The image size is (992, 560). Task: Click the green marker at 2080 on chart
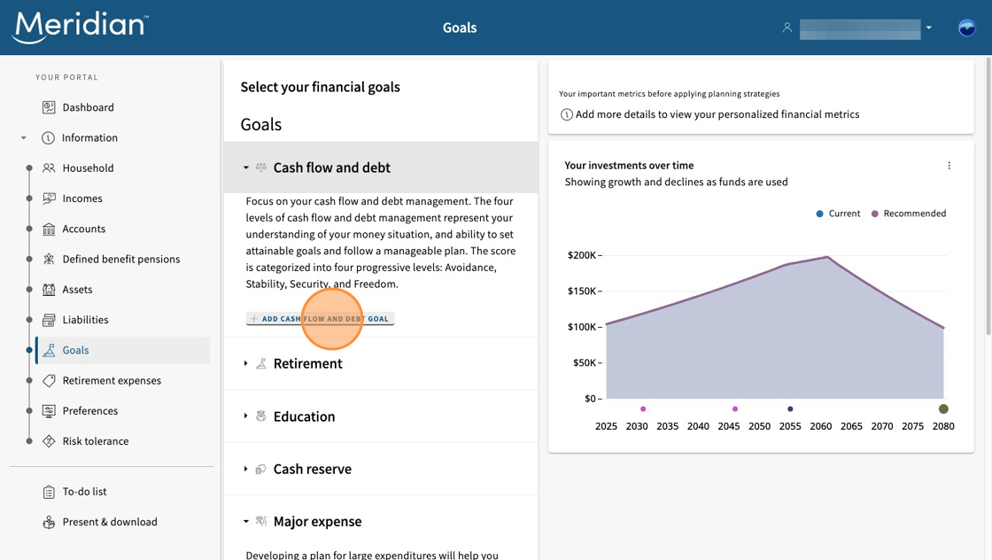943,408
